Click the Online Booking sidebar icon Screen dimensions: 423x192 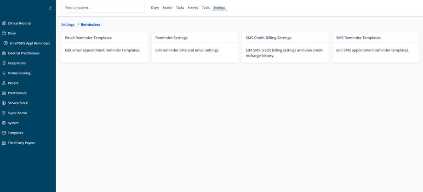(x=4, y=73)
